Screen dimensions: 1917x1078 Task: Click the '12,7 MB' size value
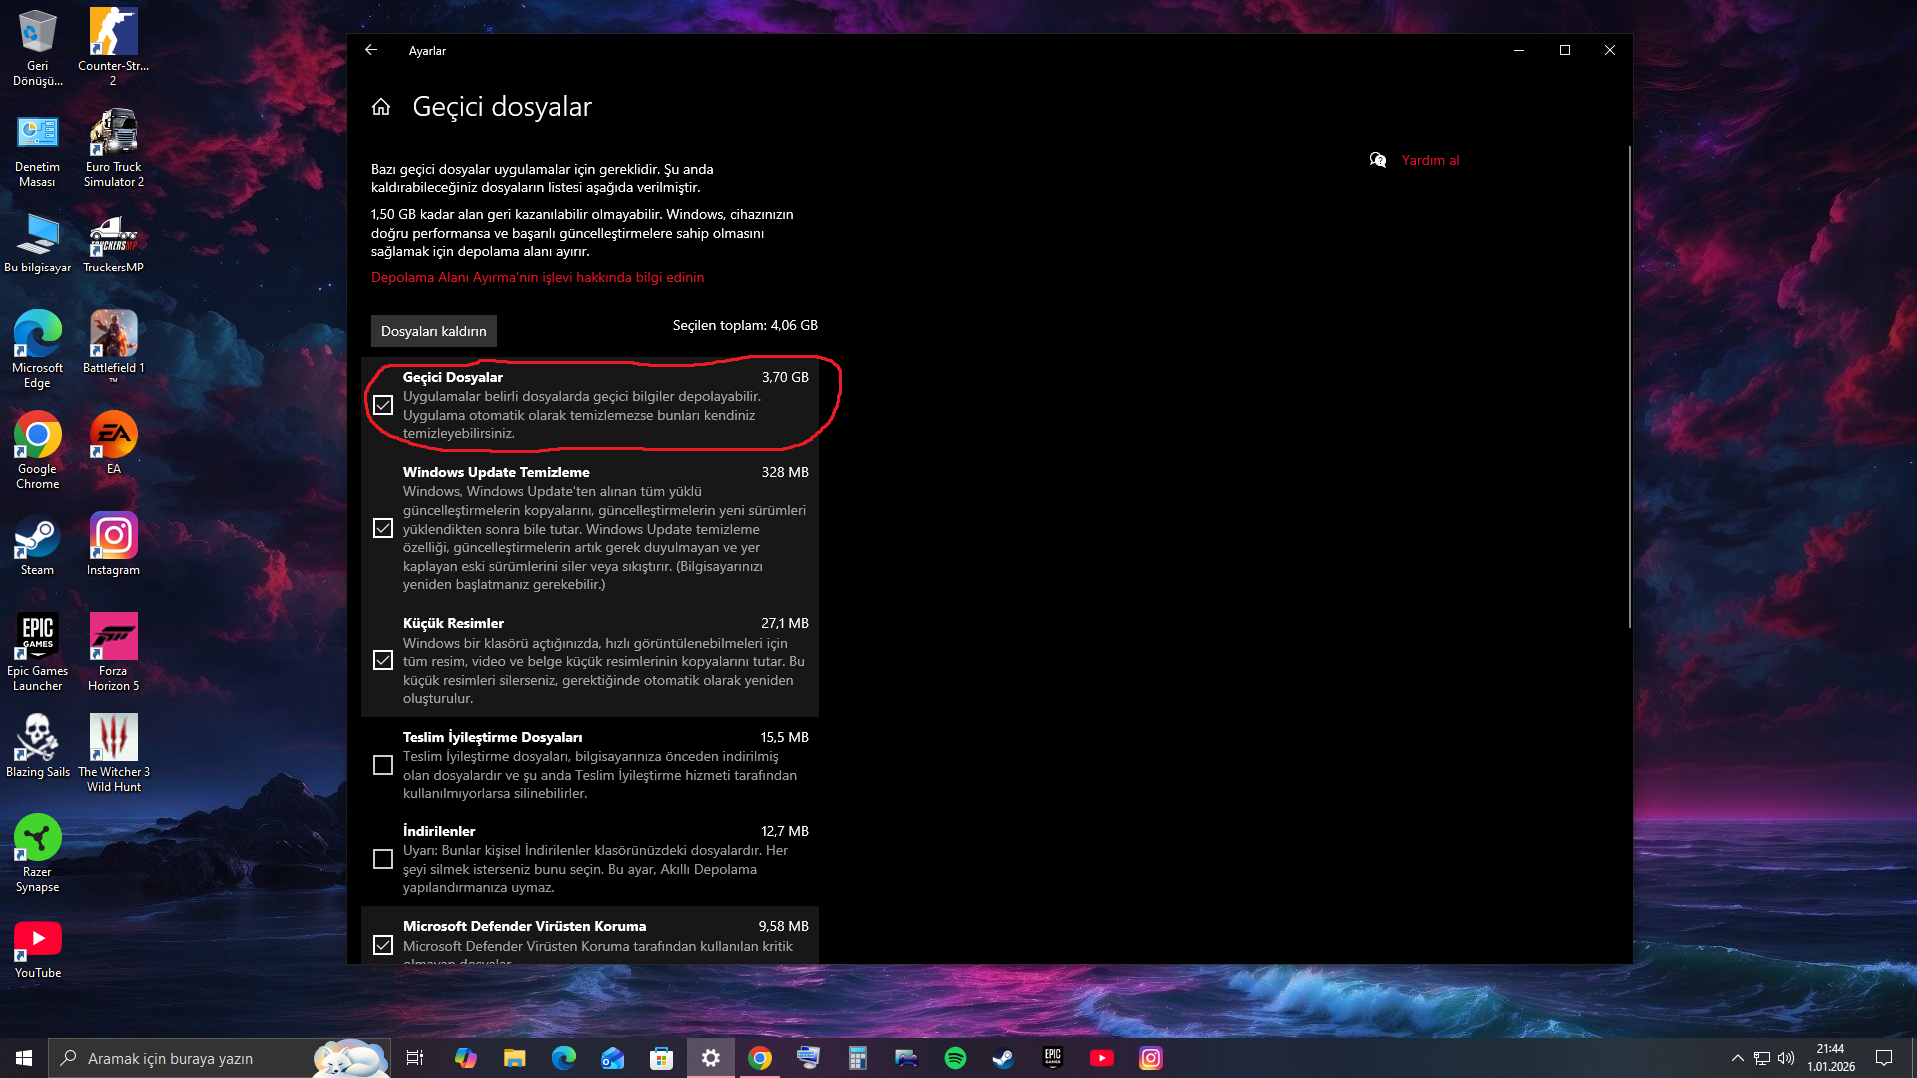pyautogui.click(x=785, y=831)
